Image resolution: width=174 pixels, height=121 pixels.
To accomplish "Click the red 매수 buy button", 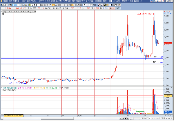I will (112, 8).
